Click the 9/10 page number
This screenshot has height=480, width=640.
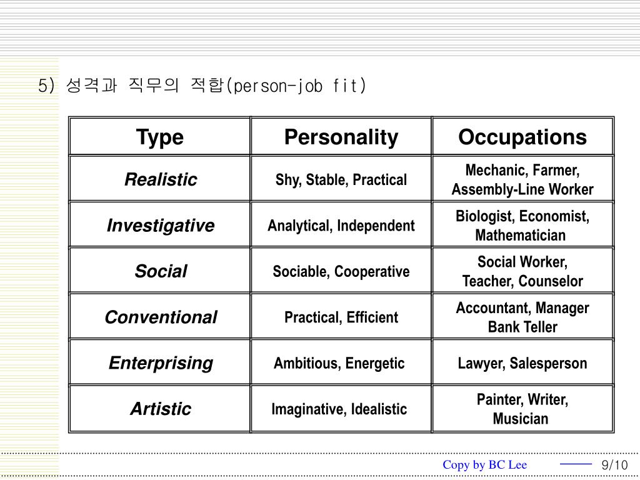coord(614,465)
